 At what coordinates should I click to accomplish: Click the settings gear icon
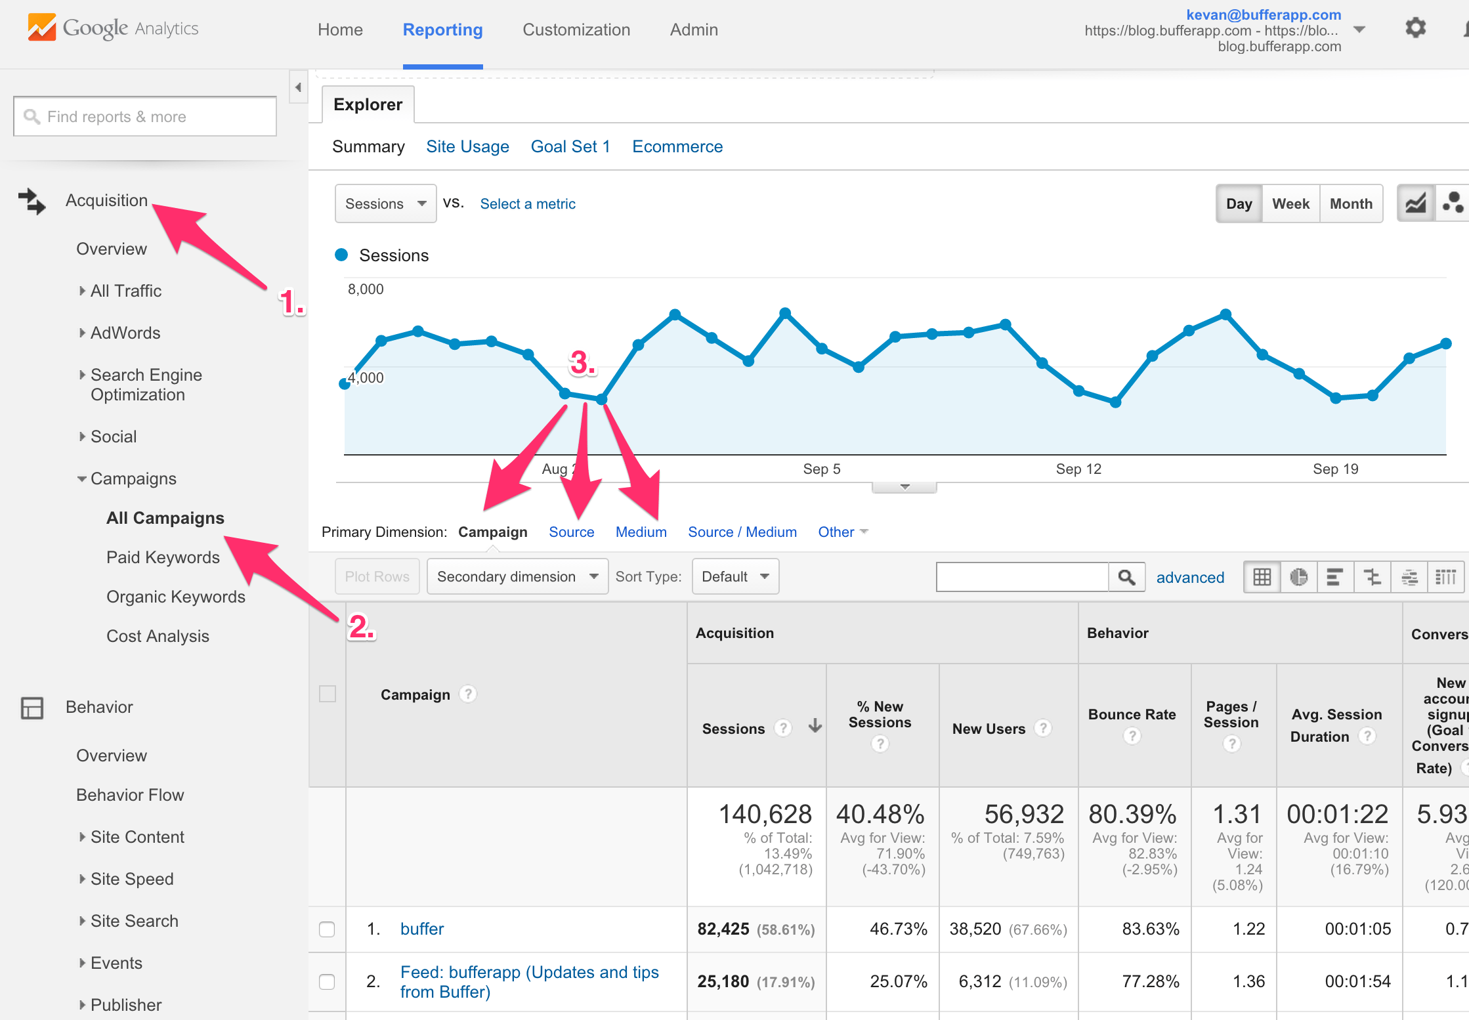(x=1415, y=28)
